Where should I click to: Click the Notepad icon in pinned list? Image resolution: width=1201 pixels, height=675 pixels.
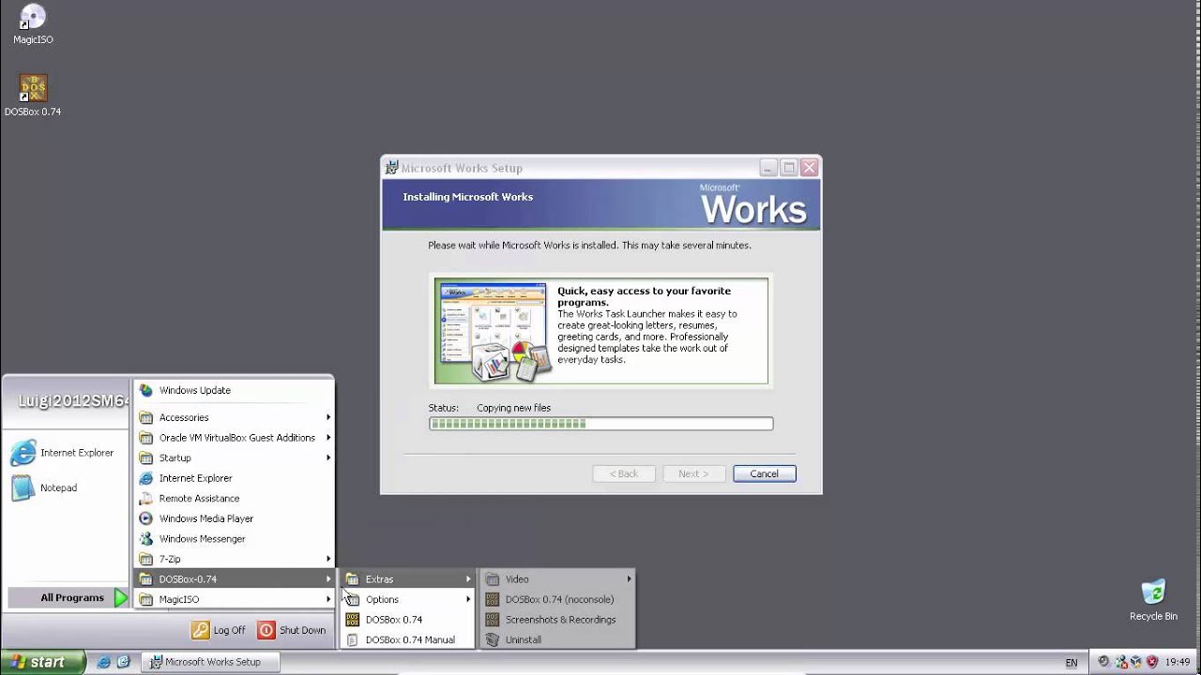pyautogui.click(x=23, y=487)
